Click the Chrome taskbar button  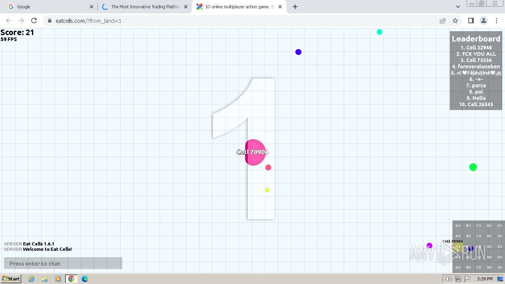[71, 279]
